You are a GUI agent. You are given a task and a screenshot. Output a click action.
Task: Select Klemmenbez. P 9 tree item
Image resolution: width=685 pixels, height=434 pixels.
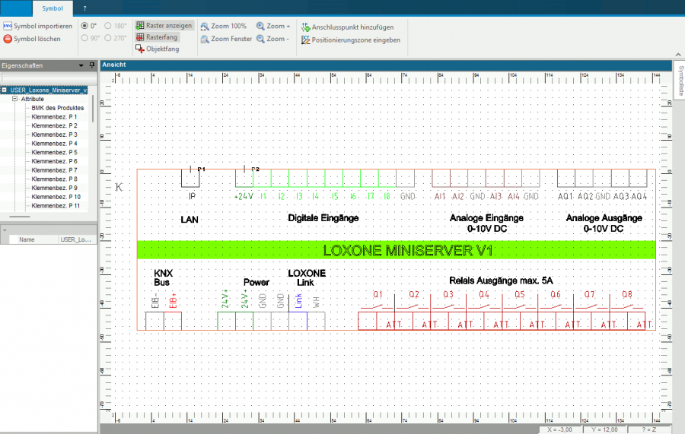(54, 188)
